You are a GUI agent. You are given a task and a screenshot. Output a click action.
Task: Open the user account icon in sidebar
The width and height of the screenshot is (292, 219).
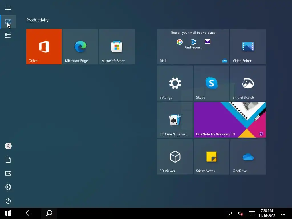click(8, 146)
